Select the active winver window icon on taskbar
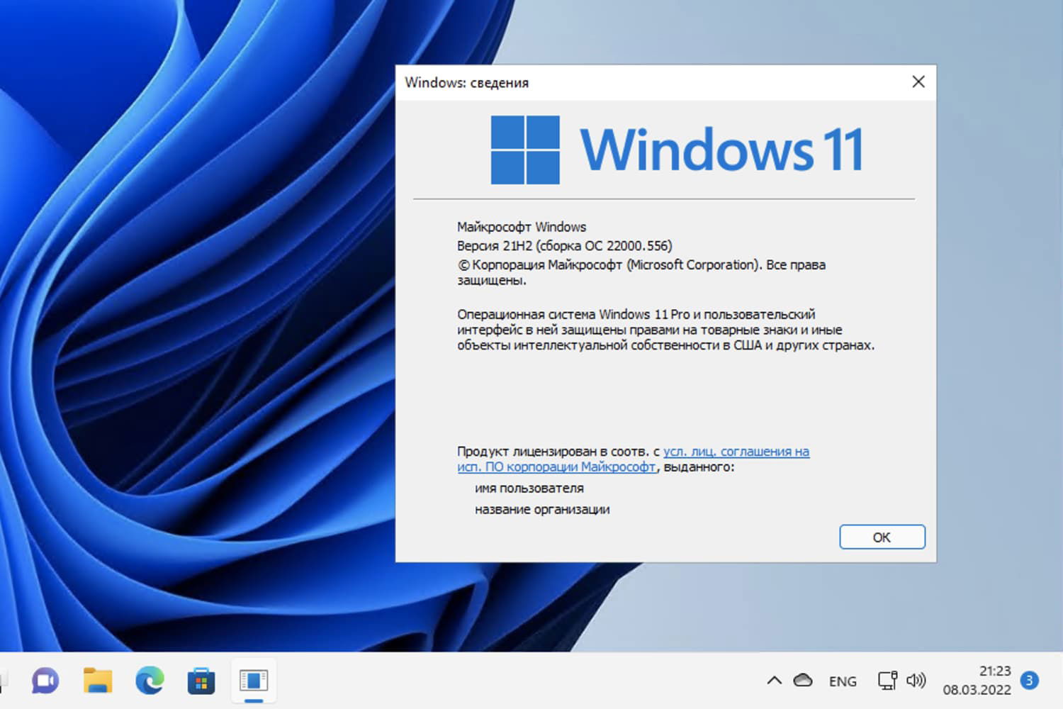1063x709 pixels. pyautogui.click(x=253, y=681)
